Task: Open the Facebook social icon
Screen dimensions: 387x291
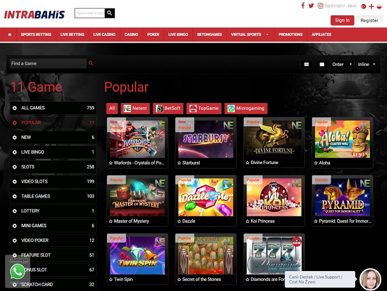Action: pos(303,6)
